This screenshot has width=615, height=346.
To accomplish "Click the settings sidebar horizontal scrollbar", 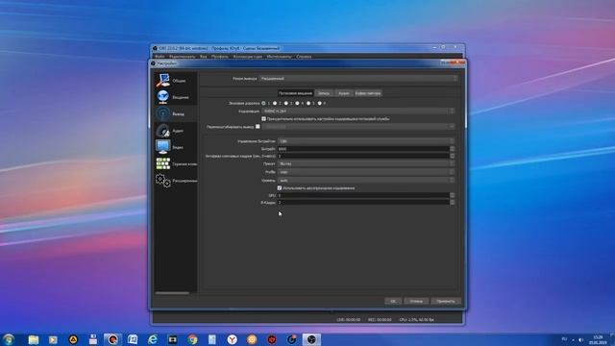I will 172,293.
